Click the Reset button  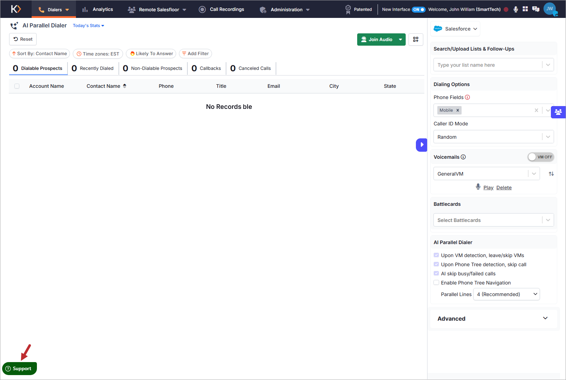[x=23, y=39]
